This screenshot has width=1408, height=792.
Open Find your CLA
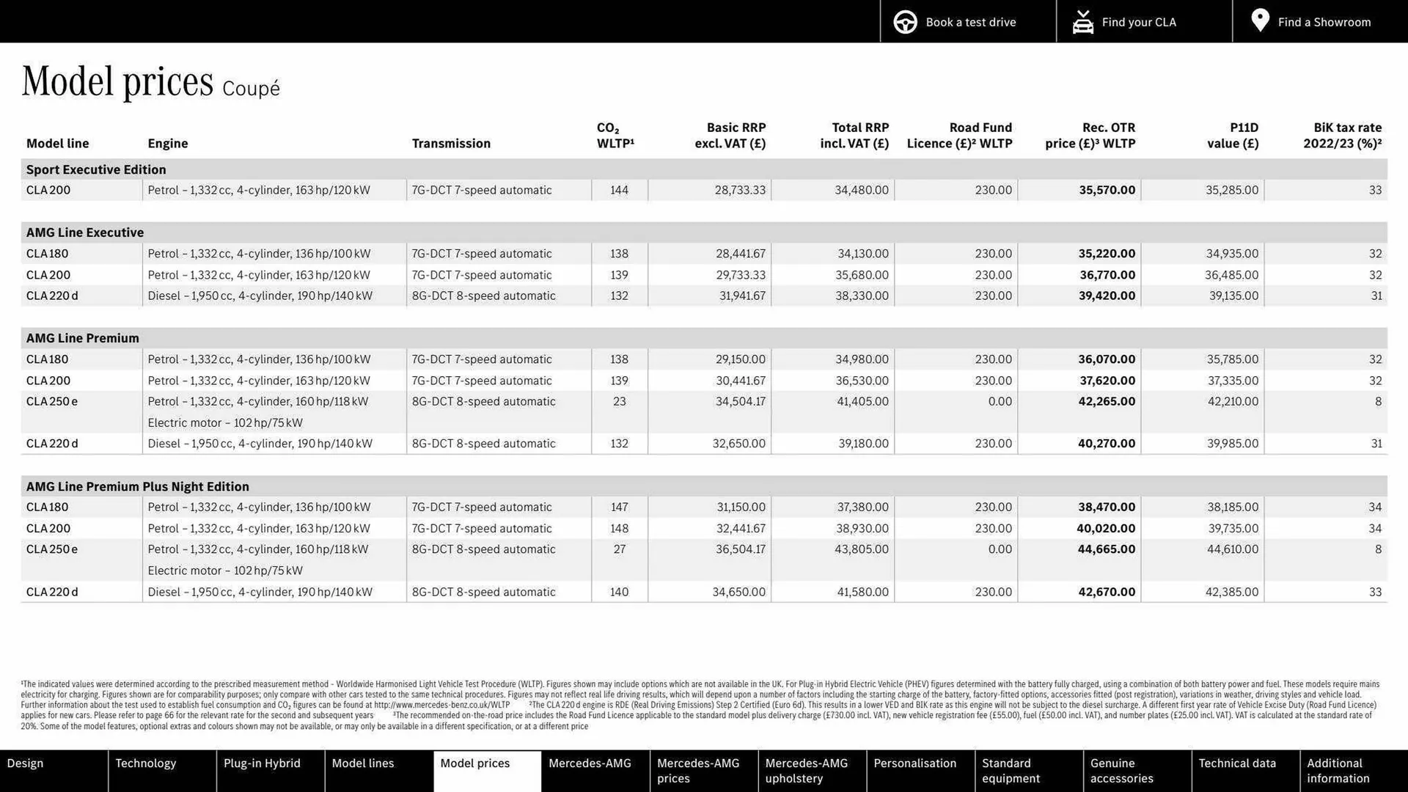point(1138,21)
